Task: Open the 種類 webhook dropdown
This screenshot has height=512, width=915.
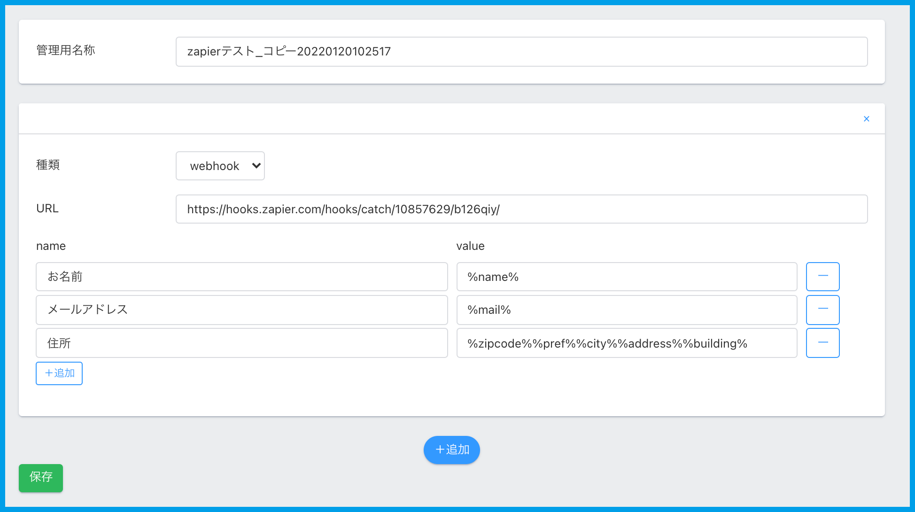Action: pyautogui.click(x=220, y=166)
